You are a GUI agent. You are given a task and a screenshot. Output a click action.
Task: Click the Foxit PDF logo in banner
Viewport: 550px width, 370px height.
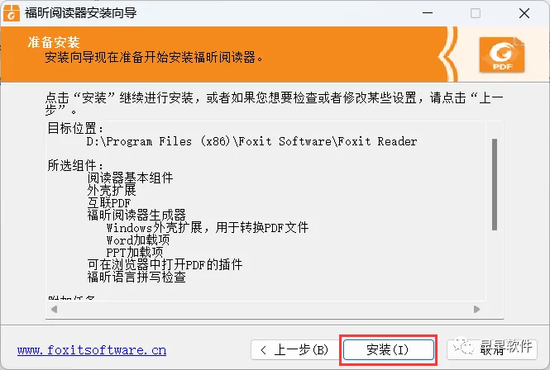[502, 55]
